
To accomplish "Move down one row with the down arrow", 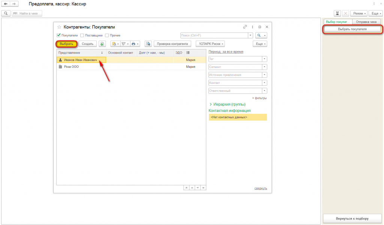I will (198, 188).
